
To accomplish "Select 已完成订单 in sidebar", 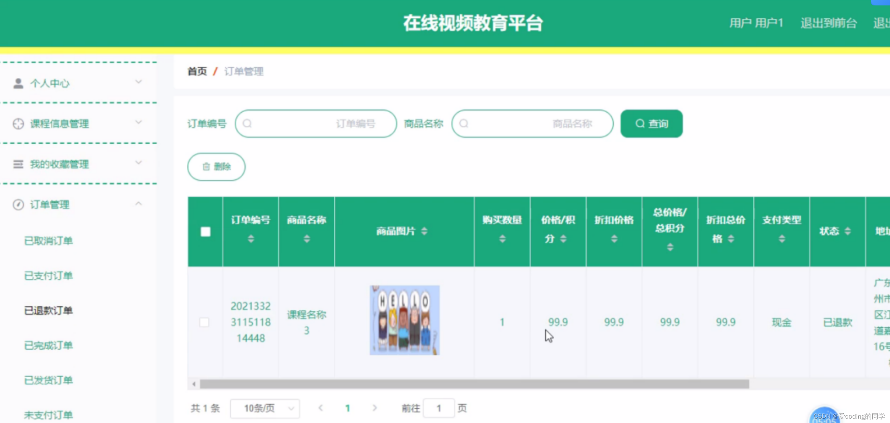I will (48, 345).
